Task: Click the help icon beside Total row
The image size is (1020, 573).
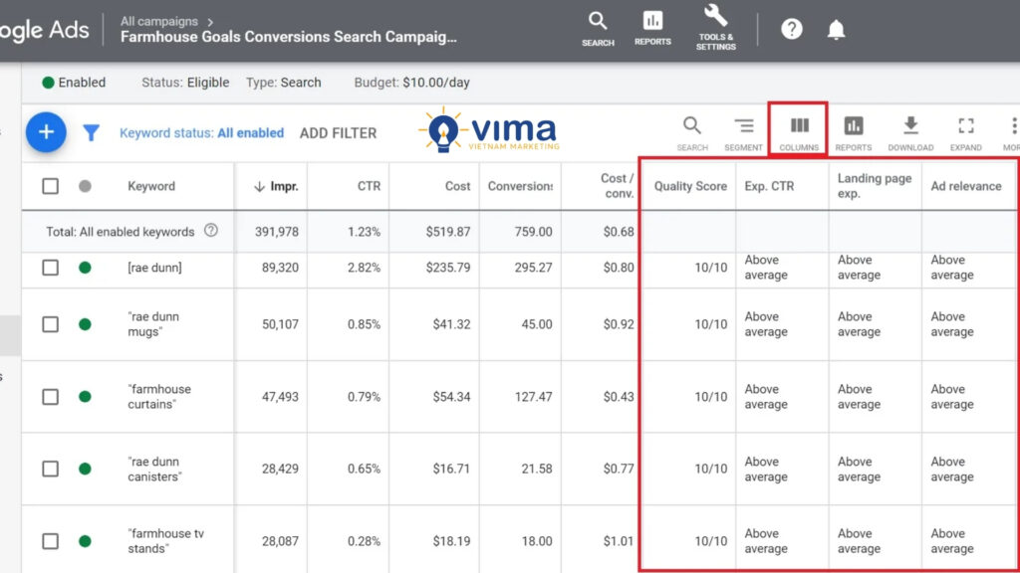Action: (x=211, y=231)
